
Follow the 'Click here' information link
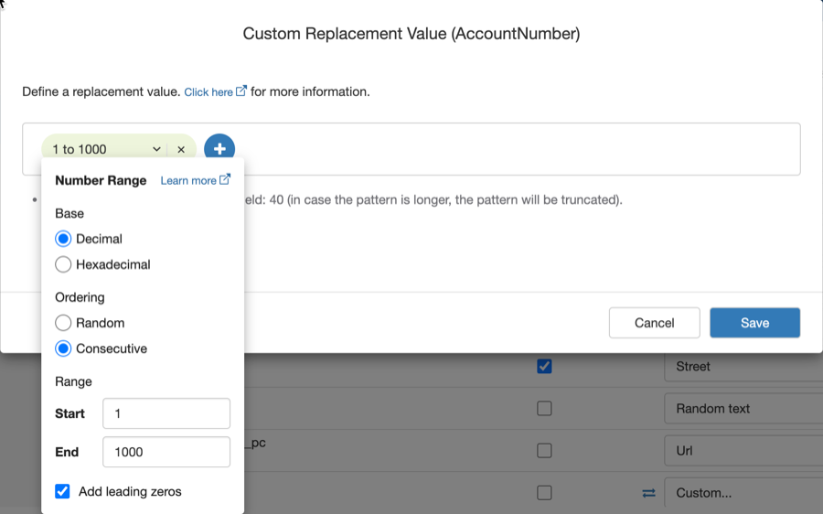tap(208, 91)
